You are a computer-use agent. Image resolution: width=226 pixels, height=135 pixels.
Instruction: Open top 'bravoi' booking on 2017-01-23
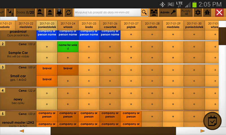pyautogui.click(x=47, y=70)
